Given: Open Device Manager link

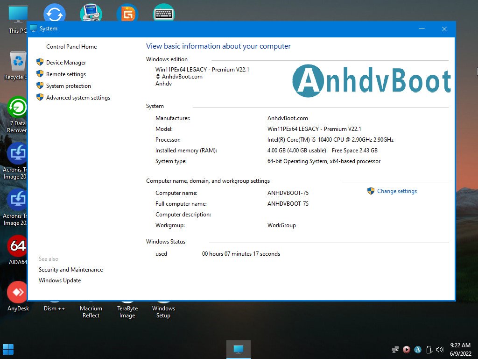Looking at the screenshot, I should pos(66,63).
